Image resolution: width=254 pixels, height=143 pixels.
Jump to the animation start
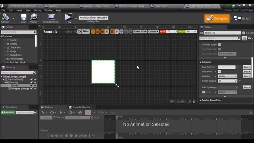point(48,136)
